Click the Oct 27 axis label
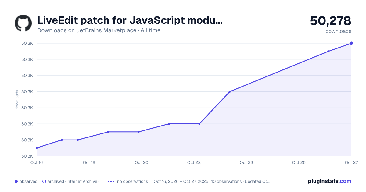366x192 pixels. (351, 162)
